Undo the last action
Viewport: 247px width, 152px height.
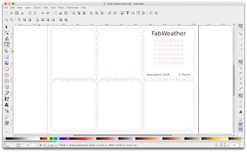[42, 13]
